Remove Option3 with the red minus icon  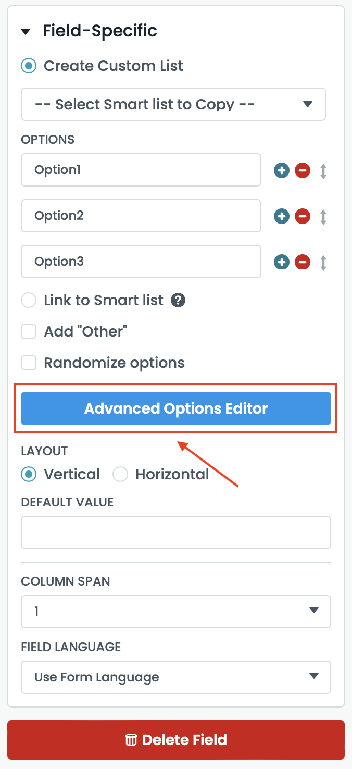303,262
